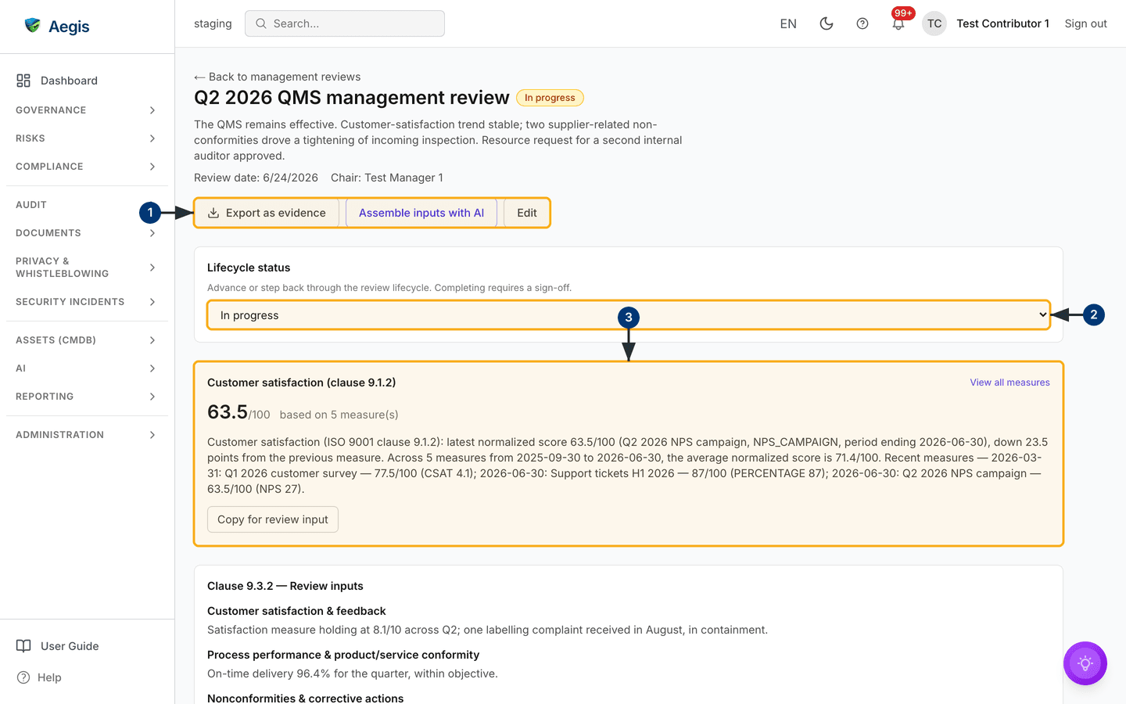This screenshot has height=704, width=1126.
Task: Expand the Security Incidents section
Action: coord(87,302)
